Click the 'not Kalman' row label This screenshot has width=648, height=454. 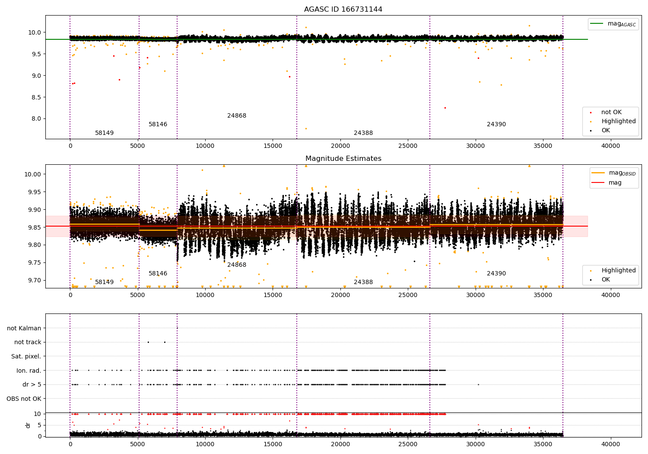click(x=24, y=328)
